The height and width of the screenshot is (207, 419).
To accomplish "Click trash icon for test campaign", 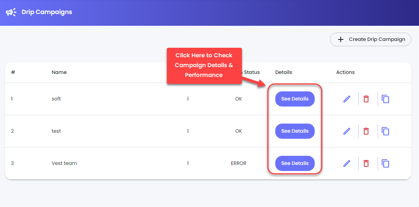I will [x=366, y=131].
